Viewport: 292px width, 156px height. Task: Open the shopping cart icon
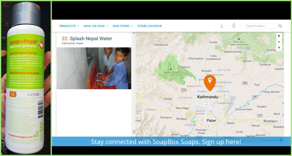(234, 26)
